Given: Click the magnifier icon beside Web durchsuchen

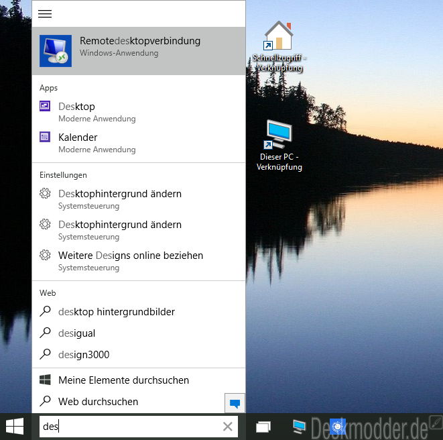Looking at the screenshot, I should (x=45, y=401).
